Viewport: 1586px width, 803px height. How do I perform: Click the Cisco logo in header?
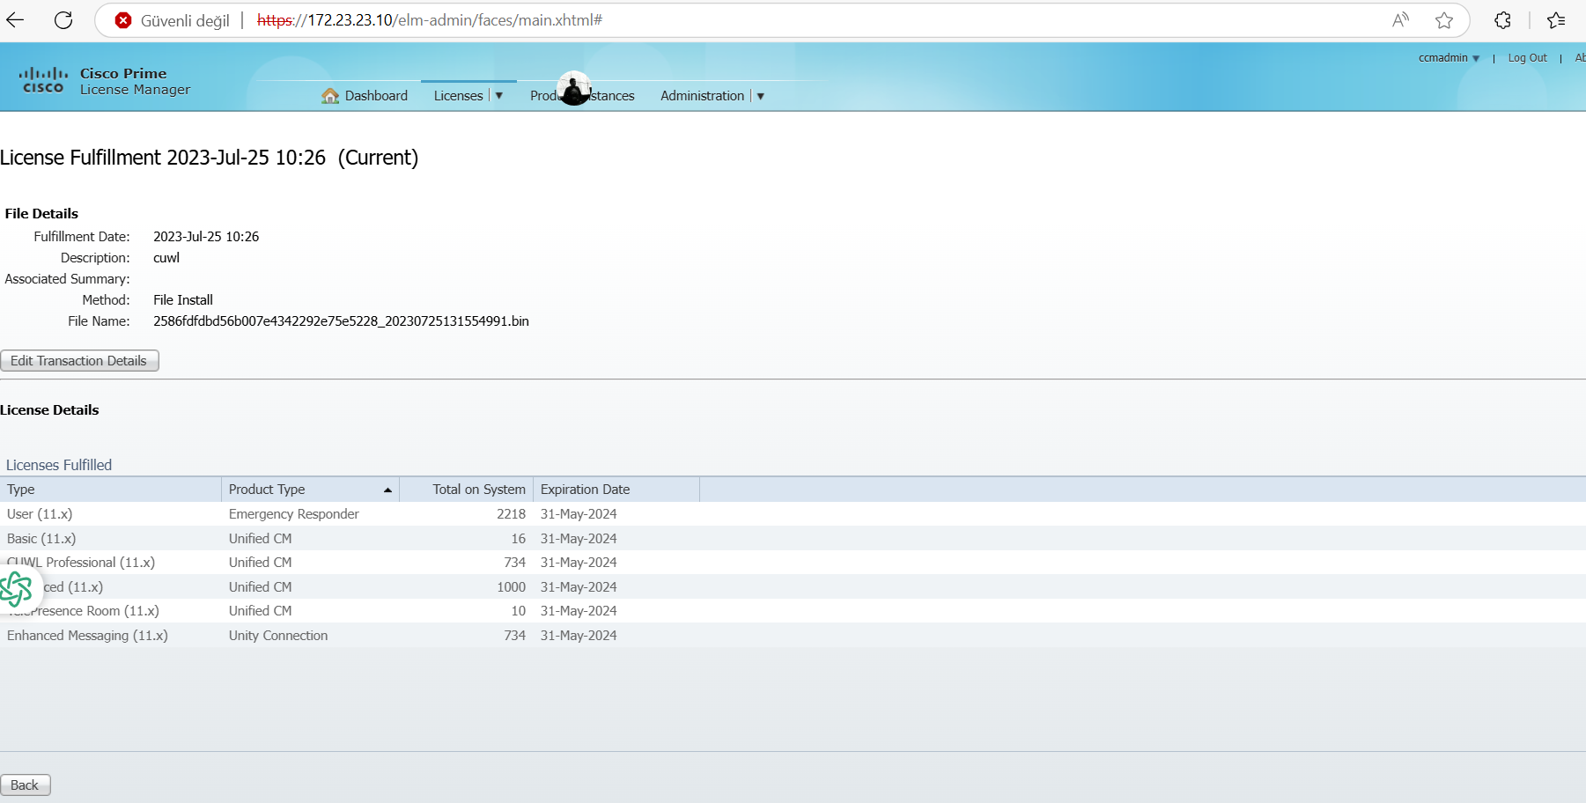click(x=43, y=80)
